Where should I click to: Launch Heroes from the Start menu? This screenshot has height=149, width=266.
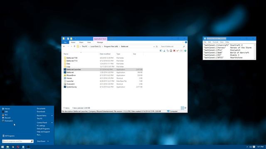click(6, 108)
